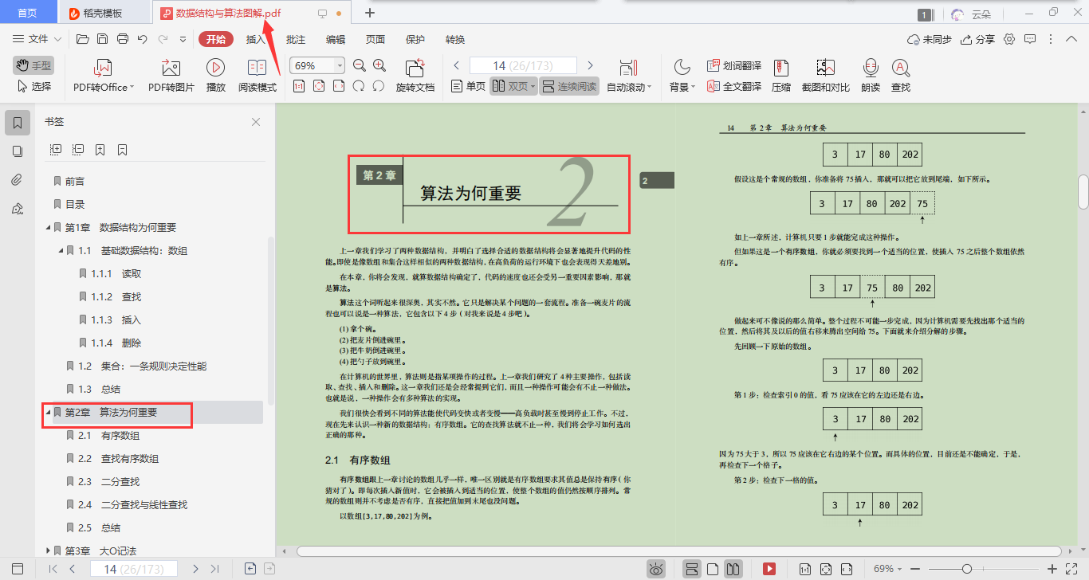Switch to the Select tool (选择)
Screen dimensions: 1089x580
[33, 86]
